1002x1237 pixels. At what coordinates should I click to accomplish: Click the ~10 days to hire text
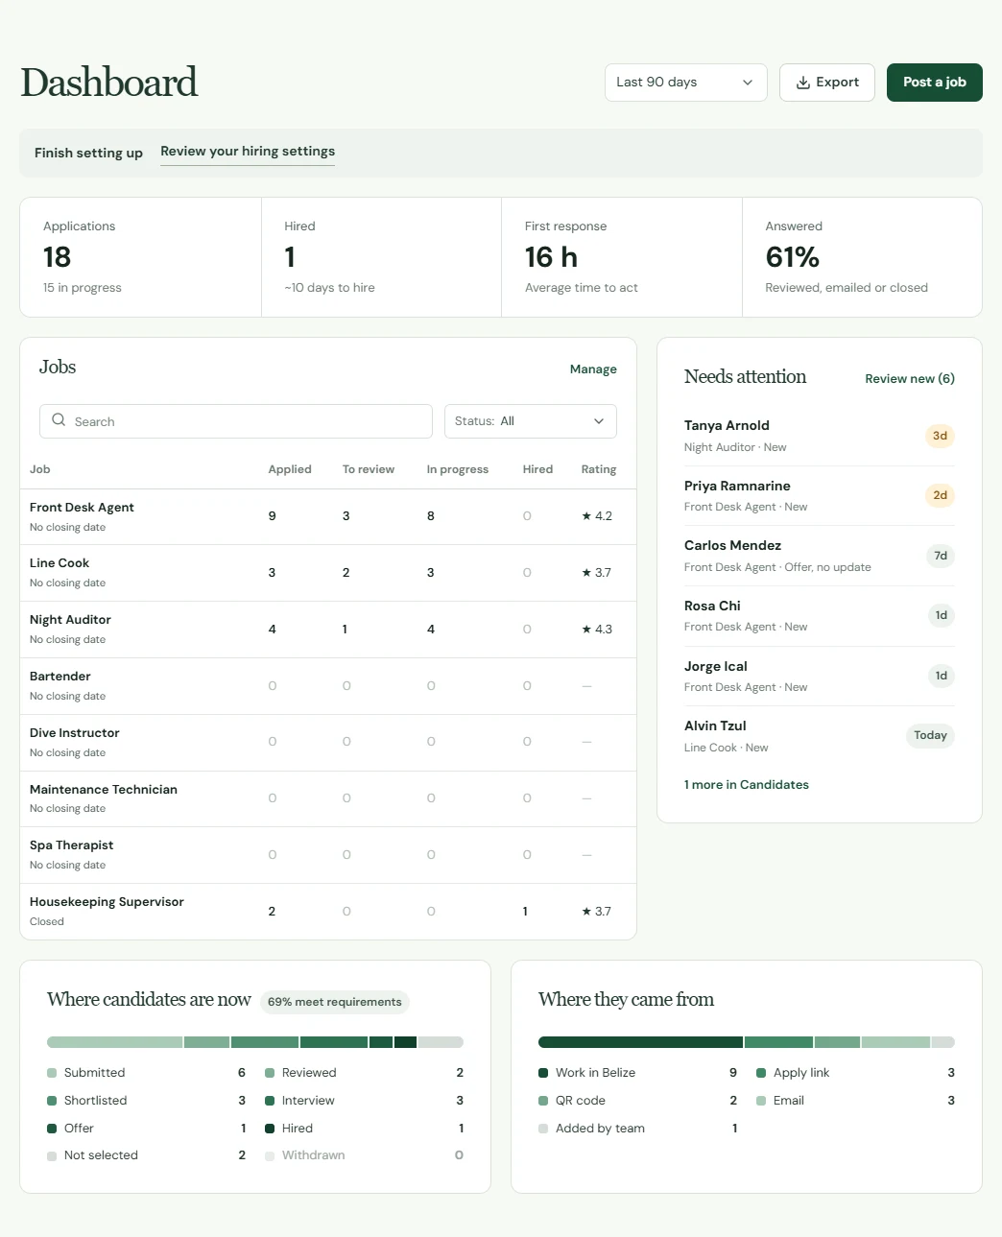[329, 288]
